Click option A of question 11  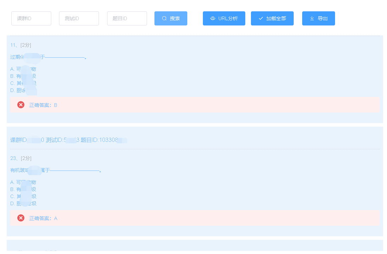click(x=23, y=69)
